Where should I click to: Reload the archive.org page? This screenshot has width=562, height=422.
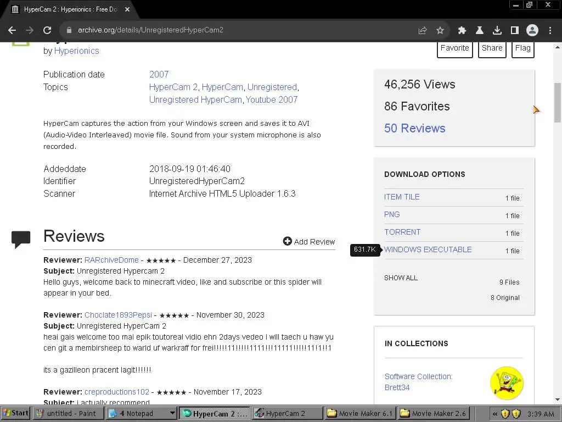[47, 30]
